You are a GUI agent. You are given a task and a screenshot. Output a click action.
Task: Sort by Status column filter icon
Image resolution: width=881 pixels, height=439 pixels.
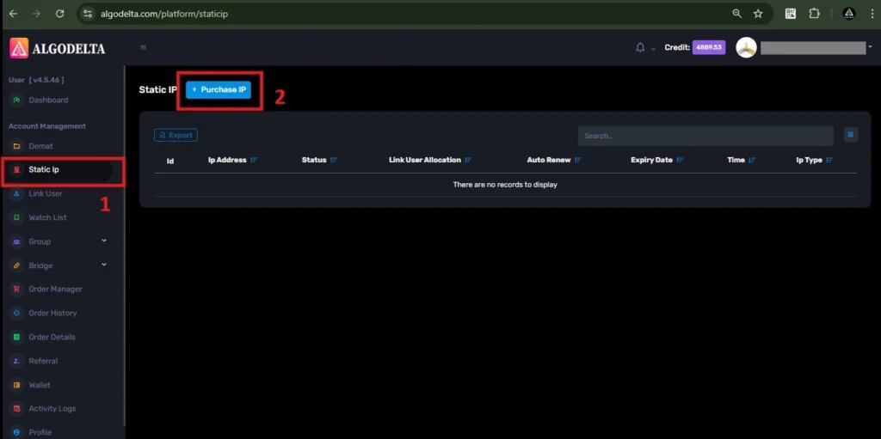[x=333, y=161]
